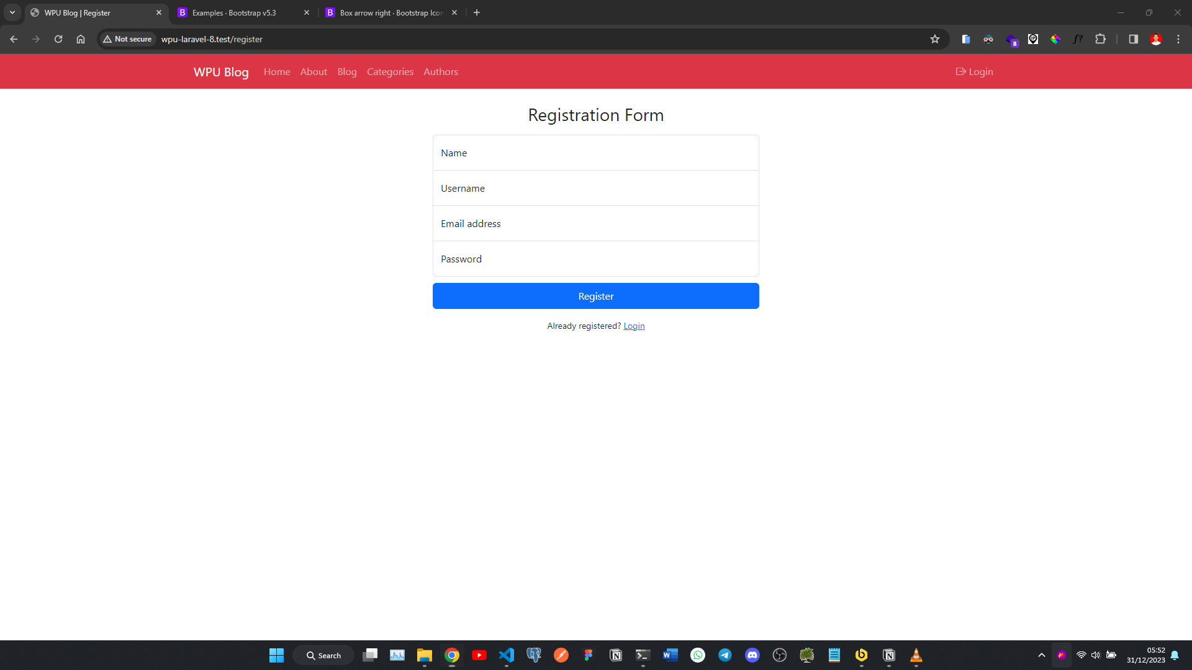Reload the current page
This screenshot has height=670, width=1192.
pos(58,38)
